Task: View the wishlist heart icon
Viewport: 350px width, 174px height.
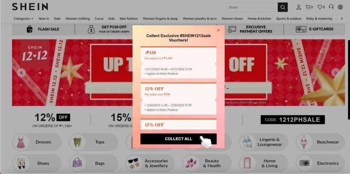Action: (x=321, y=7)
